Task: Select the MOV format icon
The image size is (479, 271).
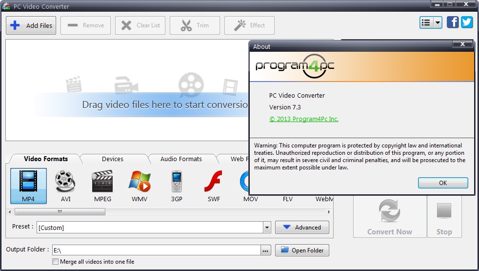Action: point(246,186)
